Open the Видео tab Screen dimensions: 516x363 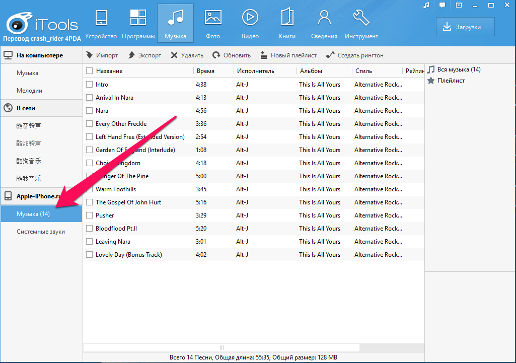click(x=250, y=24)
